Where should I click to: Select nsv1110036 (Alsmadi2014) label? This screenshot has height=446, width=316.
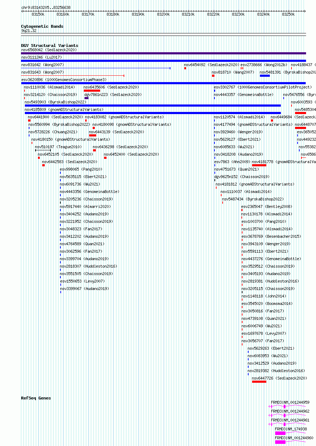tap(49, 87)
